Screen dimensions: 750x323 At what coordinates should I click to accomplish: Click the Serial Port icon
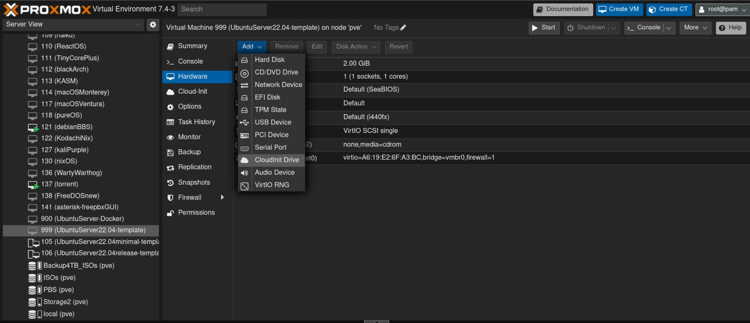tap(245, 148)
